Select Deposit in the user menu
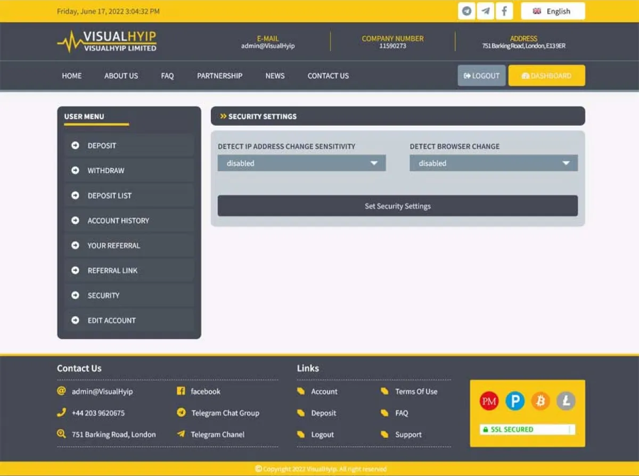Image resolution: width=639 pixels, height=476 pixels. (129, 145)
